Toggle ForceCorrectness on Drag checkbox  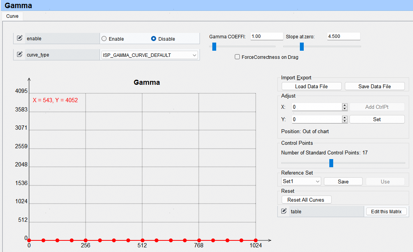237,57
